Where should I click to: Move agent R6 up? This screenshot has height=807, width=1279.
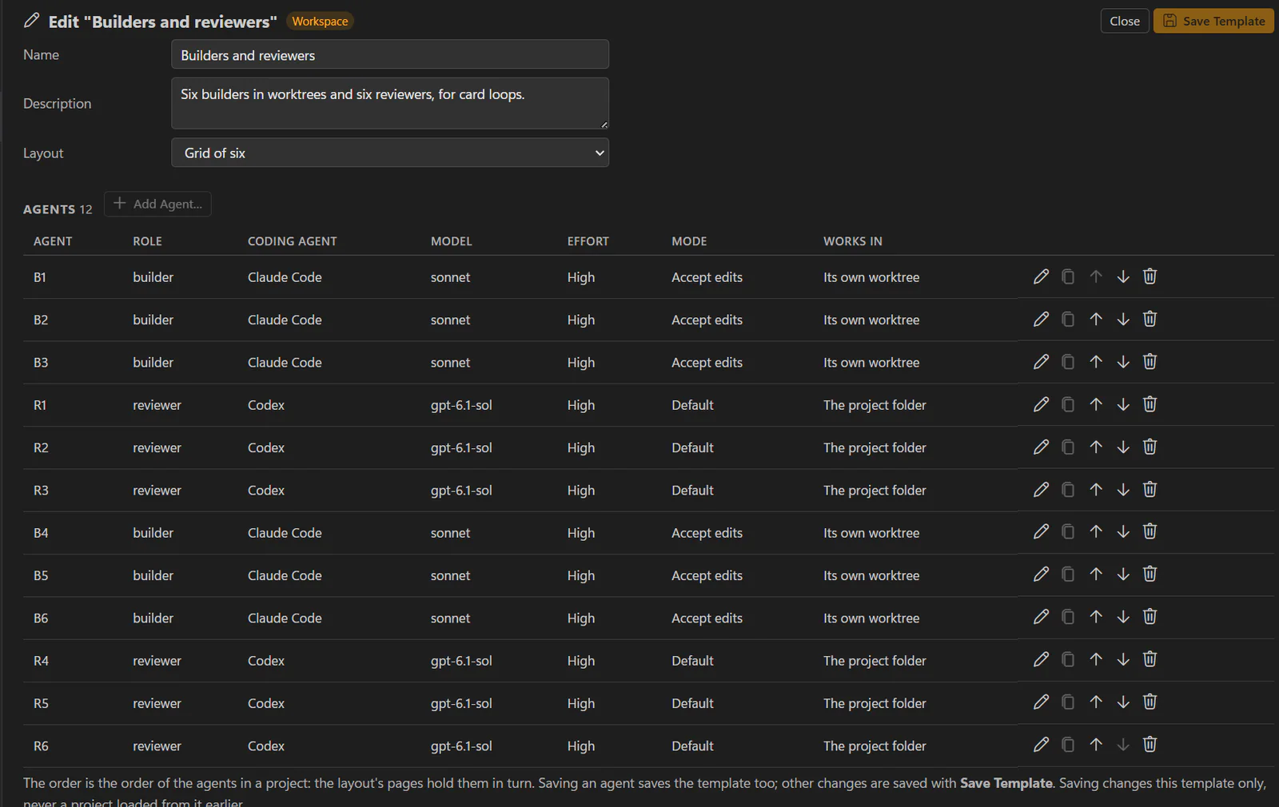pos(1096,745)
